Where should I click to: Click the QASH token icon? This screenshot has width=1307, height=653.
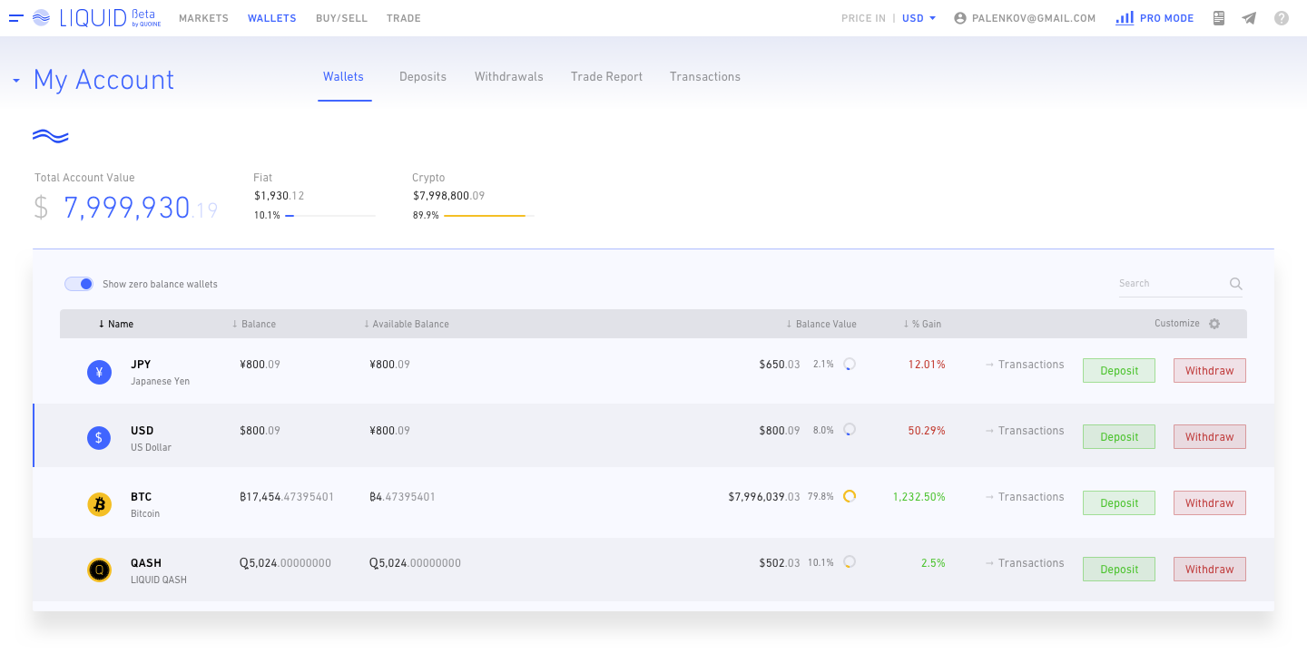(99, 570)
